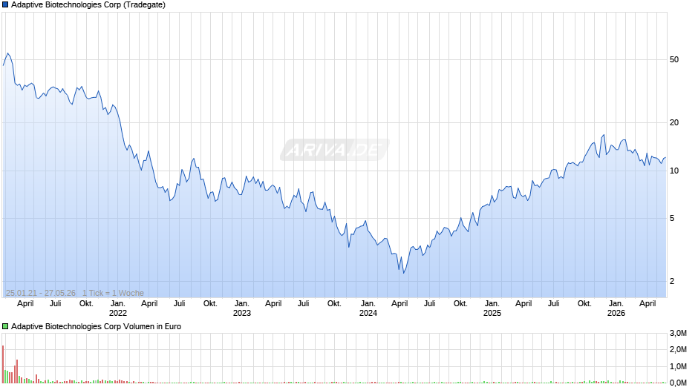
Task: Click the Jan. 2024 axis label
Action: coord(368,308)
